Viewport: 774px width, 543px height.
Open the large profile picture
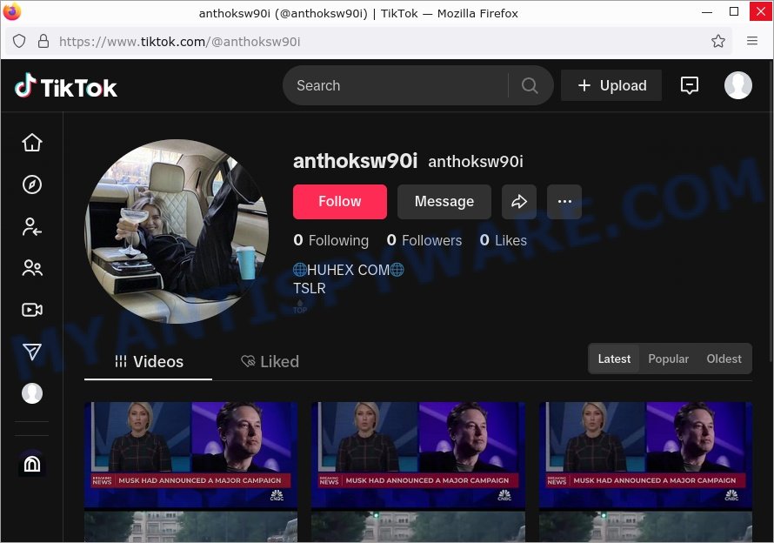coord(177,231)
